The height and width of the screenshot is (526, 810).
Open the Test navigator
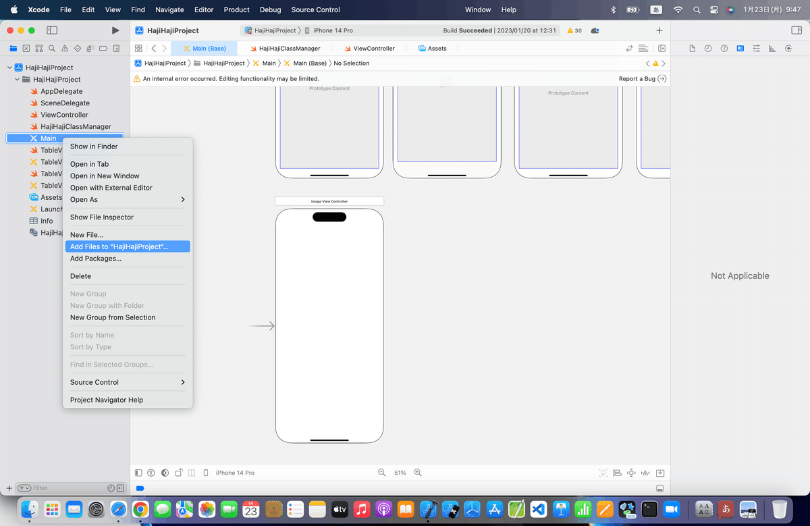(78, 49)
